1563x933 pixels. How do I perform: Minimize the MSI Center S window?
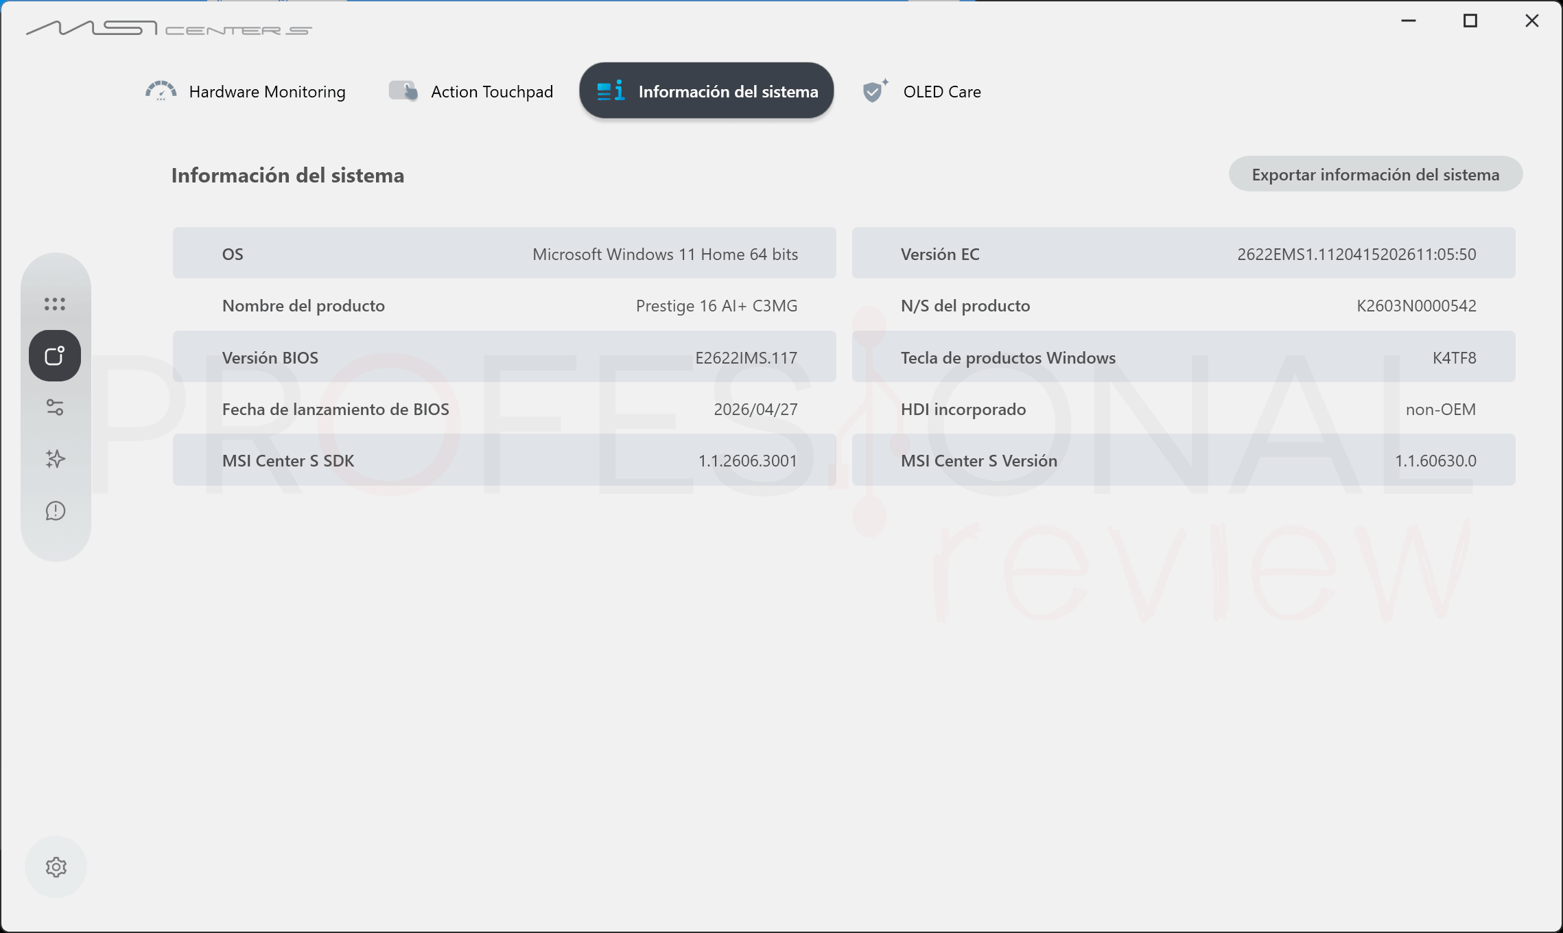click(1409, 21)
